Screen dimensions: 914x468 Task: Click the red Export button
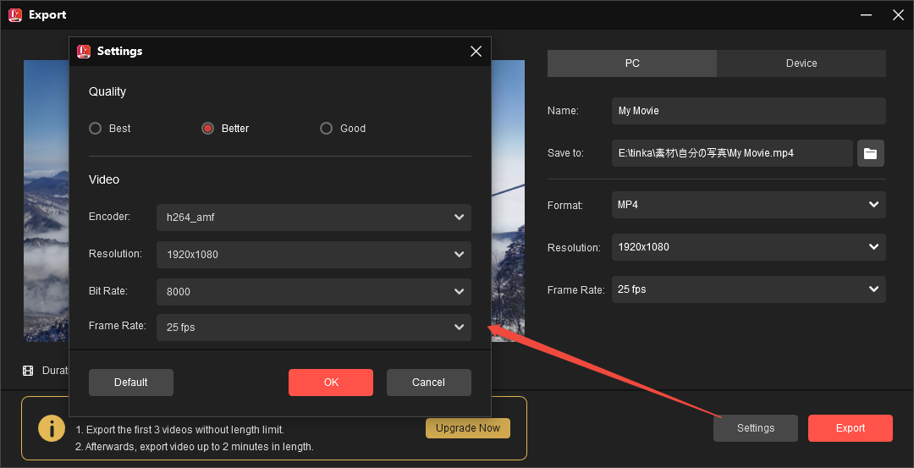(x=851, y=427)
